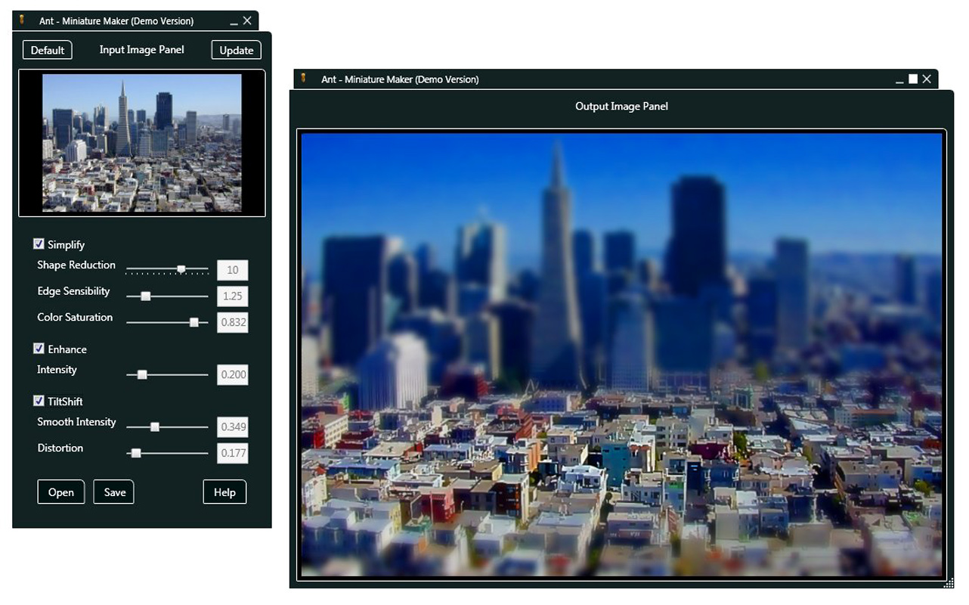Close the Input Image Panel window

pyautogui.click(x=247, y=20)
